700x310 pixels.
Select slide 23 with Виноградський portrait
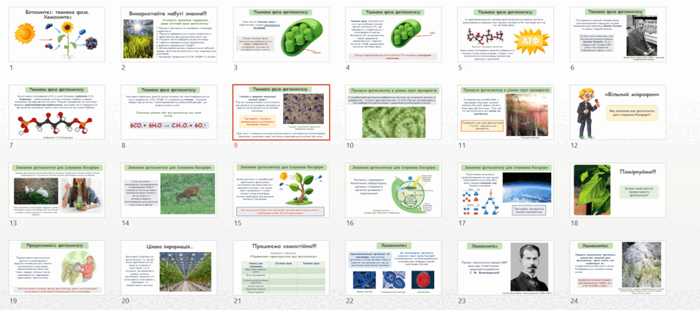(x=506, y=268)
